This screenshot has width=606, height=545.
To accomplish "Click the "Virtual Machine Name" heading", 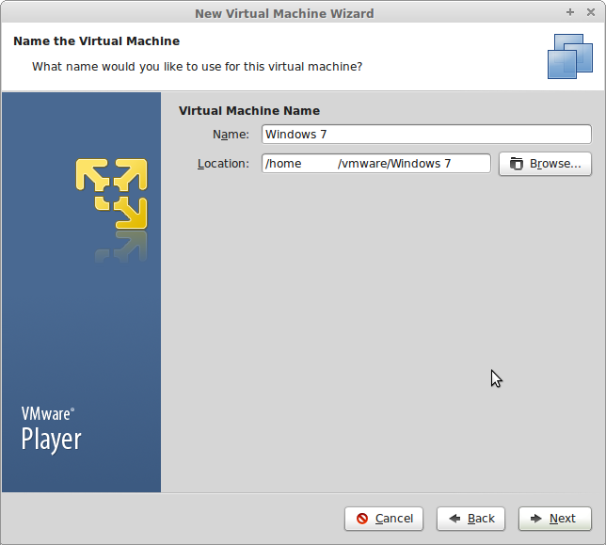I will click(249, 111).
